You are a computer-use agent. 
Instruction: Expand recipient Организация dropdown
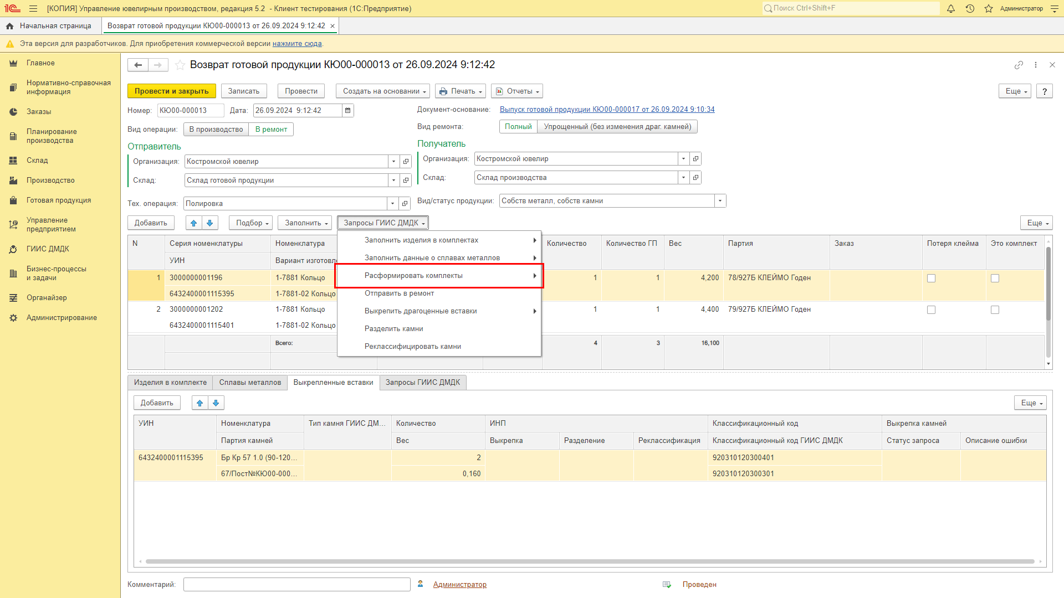(x=683, y=159)
